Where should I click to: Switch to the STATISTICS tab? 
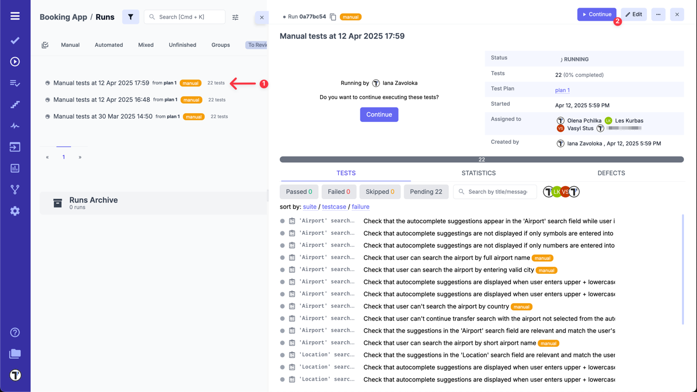pos(478,173)
